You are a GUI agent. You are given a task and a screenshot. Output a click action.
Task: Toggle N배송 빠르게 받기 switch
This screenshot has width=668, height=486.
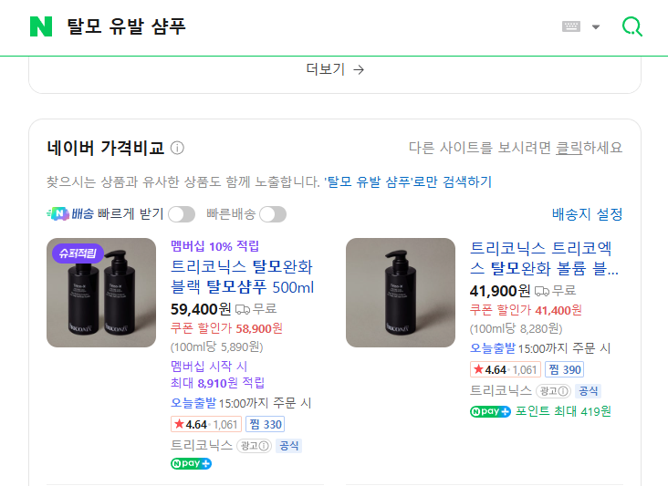(182, 214)
